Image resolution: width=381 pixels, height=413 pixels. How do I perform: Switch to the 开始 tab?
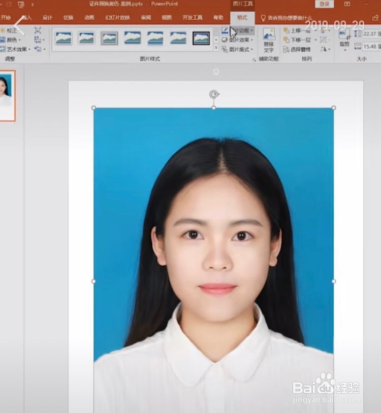(x=6, y=18)
